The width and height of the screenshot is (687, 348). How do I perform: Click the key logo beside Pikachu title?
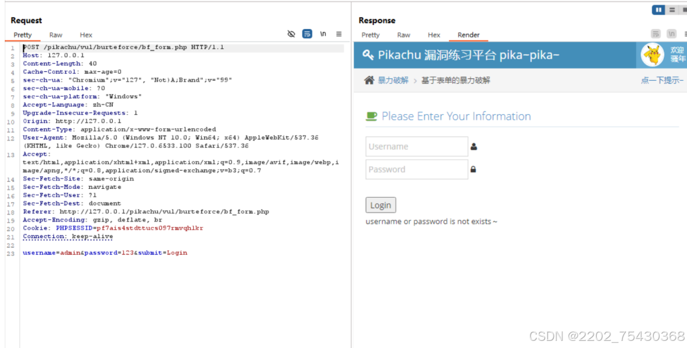[x=368, y=55]
